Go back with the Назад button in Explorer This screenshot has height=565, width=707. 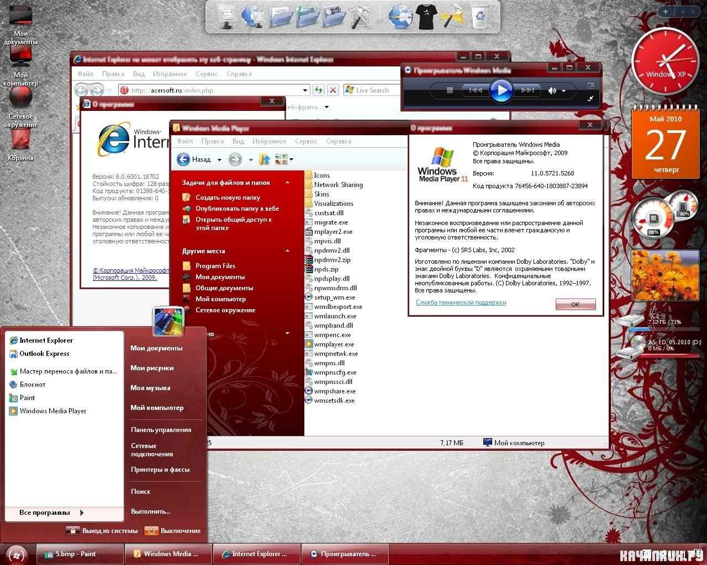tap(194, 159)
